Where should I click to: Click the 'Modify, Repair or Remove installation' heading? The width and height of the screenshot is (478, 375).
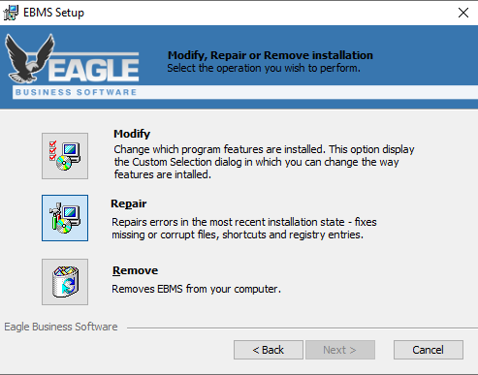click(x=271, y=55)
